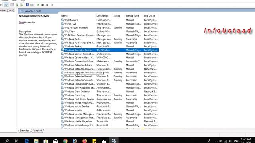Toggle the Show/Hide Console Tree toolbar icon
Viewport: 255px width, 143px height.
(x=6, y=5)
